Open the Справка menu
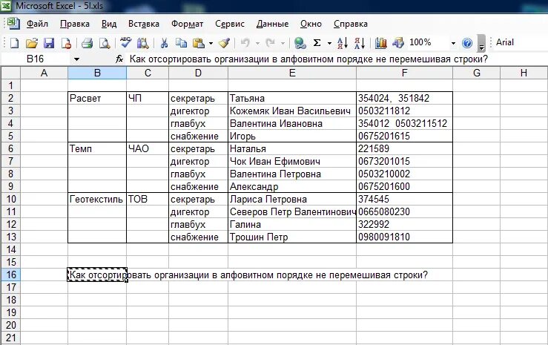This screenshot has height=345, width=548. point(351,24)
